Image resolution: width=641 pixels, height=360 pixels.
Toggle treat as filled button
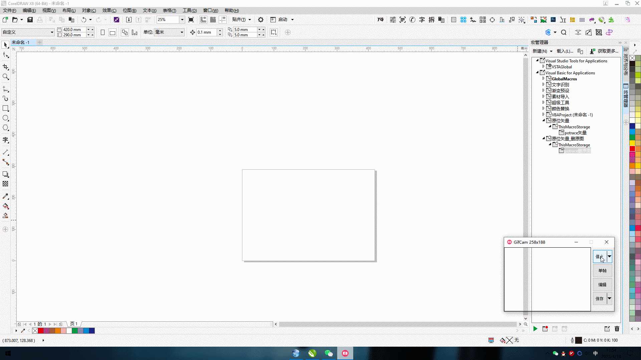point(273,32)
